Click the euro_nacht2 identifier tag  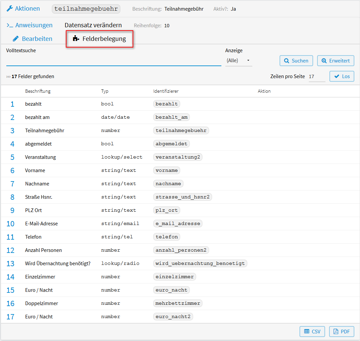pyautogui.click(x=173, y=317)
